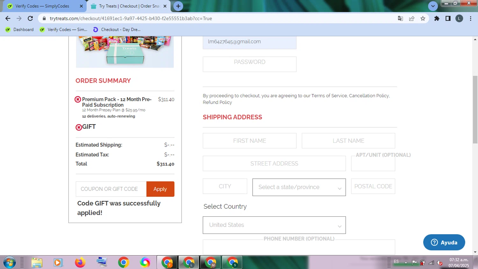Close the Verify Codes — SimplyCodes tab
The image size is (478, 269).
(x=81, y=6)
